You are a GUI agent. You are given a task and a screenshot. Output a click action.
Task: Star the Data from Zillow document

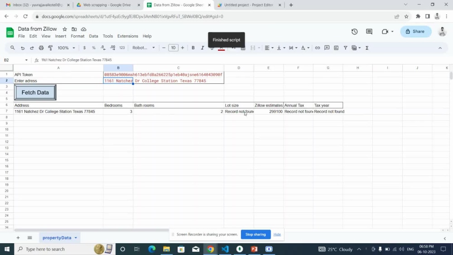coord(65,29)
